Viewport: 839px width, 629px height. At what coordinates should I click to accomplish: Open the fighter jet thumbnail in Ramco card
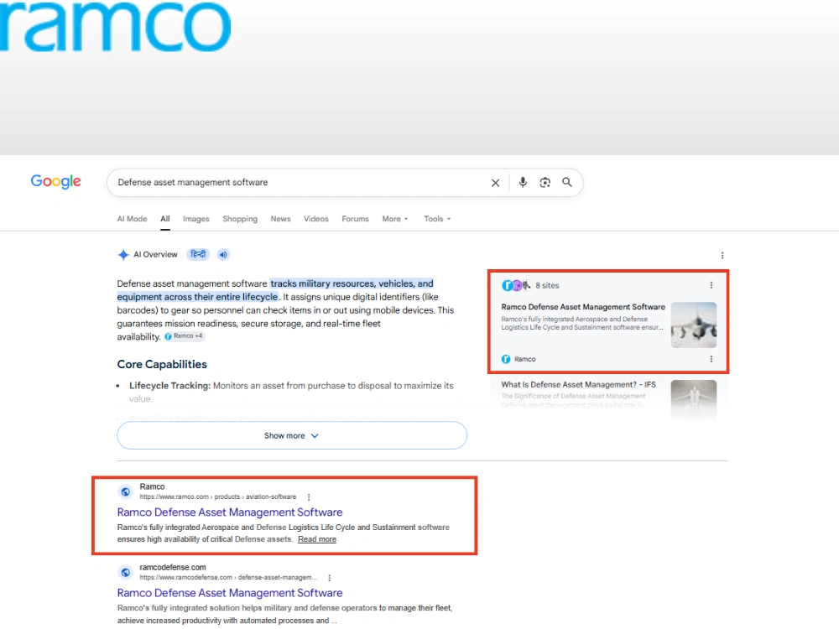(694, 325)
